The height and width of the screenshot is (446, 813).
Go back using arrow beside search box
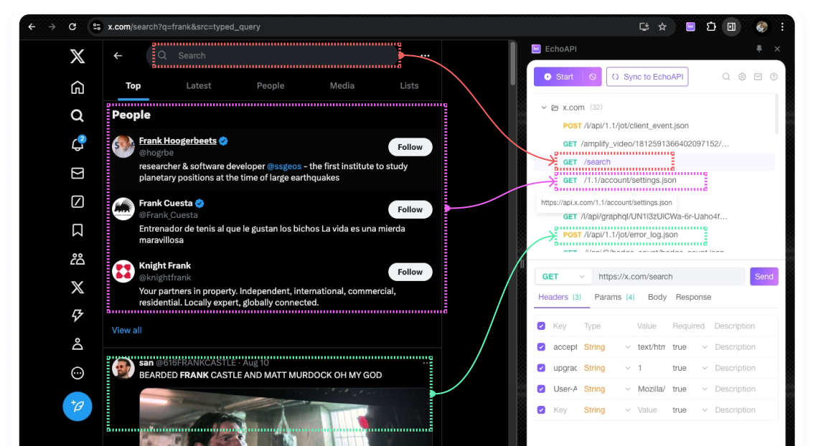[x=118, y=55]
